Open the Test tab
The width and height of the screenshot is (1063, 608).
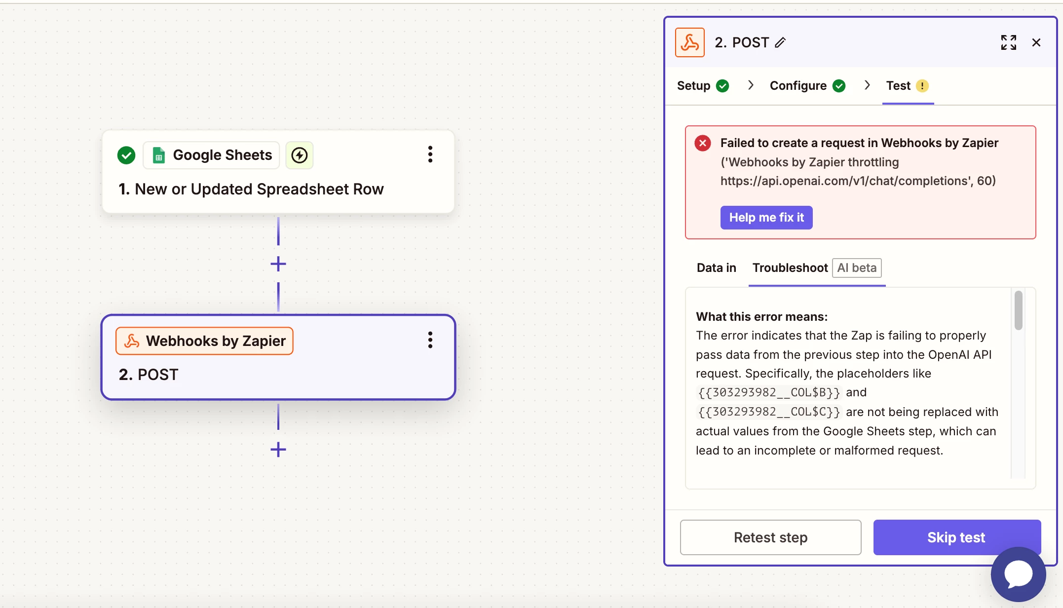tap(908, 86)
